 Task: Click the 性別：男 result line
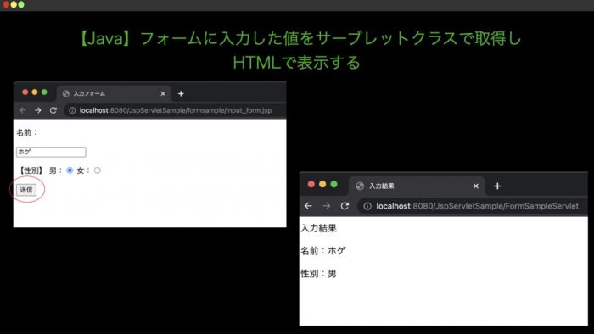[x=318, y=274]
